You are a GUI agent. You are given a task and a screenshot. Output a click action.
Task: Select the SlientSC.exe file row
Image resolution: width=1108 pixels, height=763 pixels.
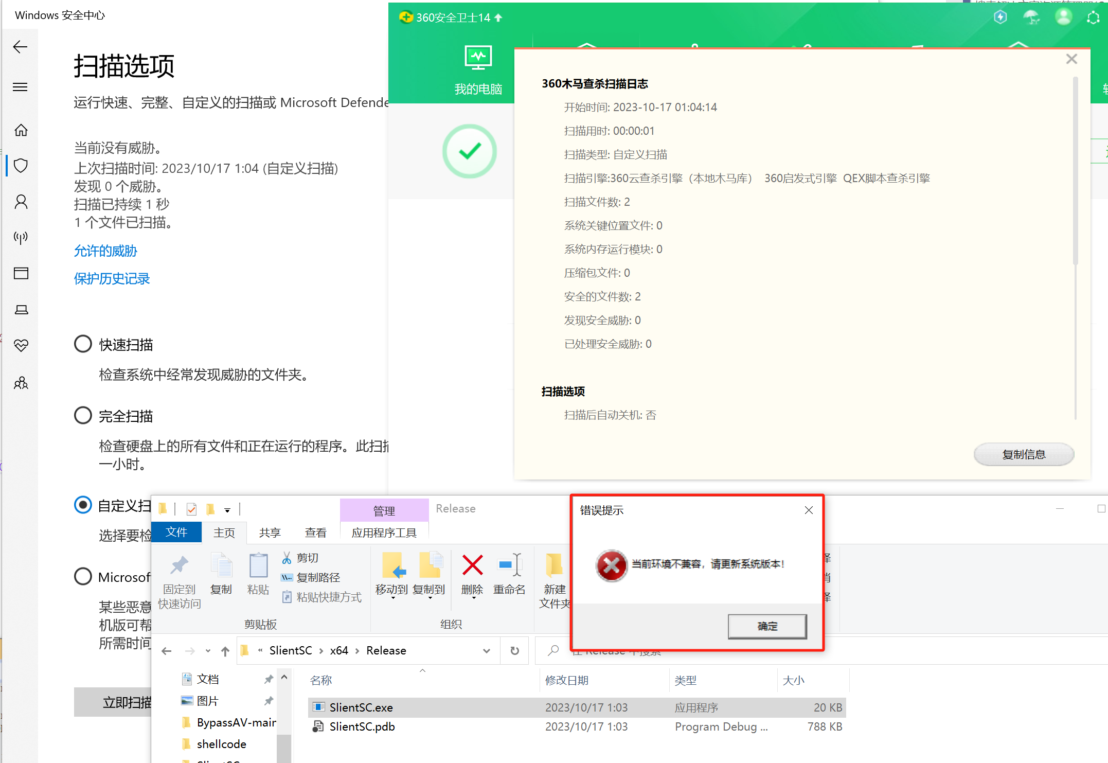[x=361, y=707]
